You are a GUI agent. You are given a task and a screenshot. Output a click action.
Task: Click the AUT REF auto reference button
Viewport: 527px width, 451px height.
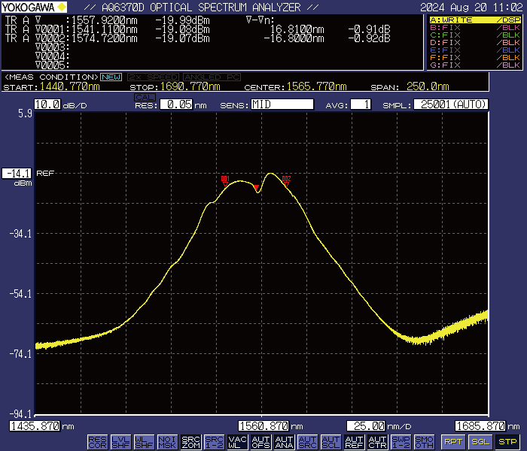click(354, 442)
